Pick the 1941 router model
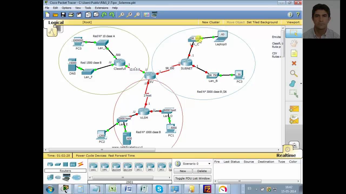346x194 pixels. [105, 167]
